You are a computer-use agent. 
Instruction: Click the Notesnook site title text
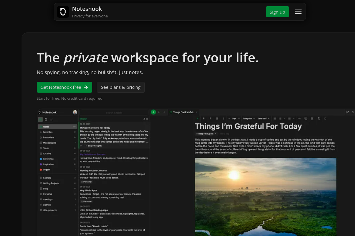tap(87, 9)
